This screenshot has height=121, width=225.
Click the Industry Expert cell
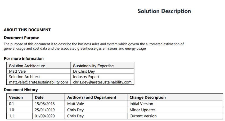point(102,77)
